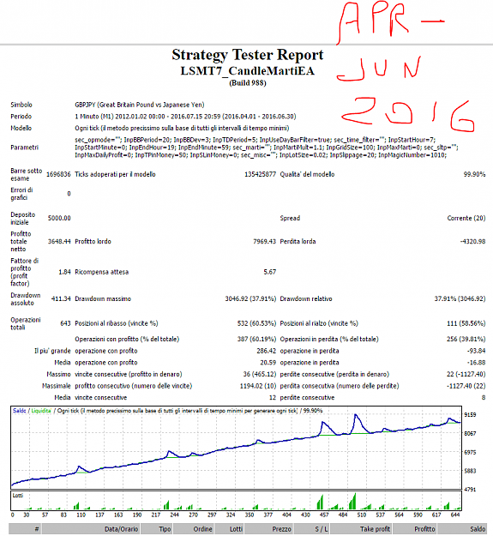Screen dimensions: 493x536
Task: Select the 'Ogni tick' model description in Modello row
Action: pyautogui.click(x=182, y=128)
